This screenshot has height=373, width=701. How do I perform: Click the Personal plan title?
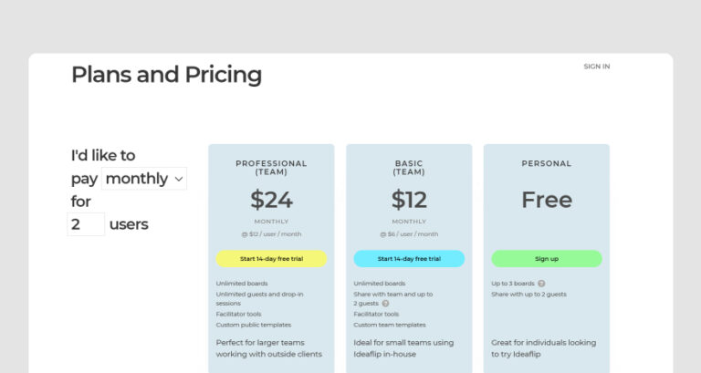point(546,164)
